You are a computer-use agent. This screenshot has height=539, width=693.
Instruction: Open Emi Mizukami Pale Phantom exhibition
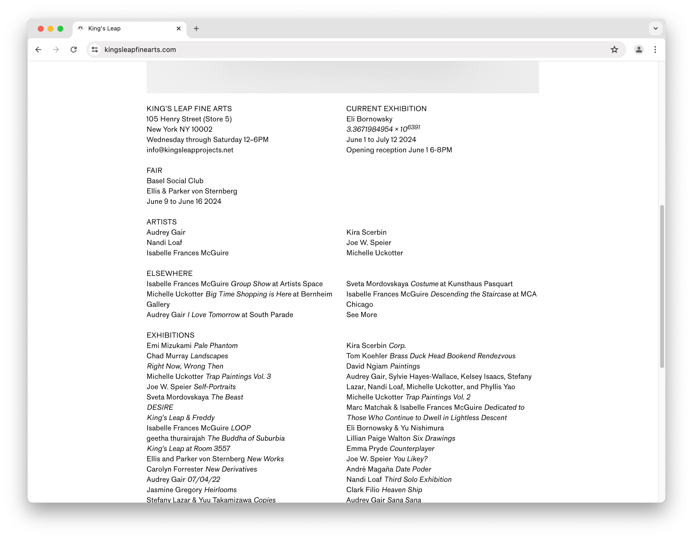click(192, 346)
